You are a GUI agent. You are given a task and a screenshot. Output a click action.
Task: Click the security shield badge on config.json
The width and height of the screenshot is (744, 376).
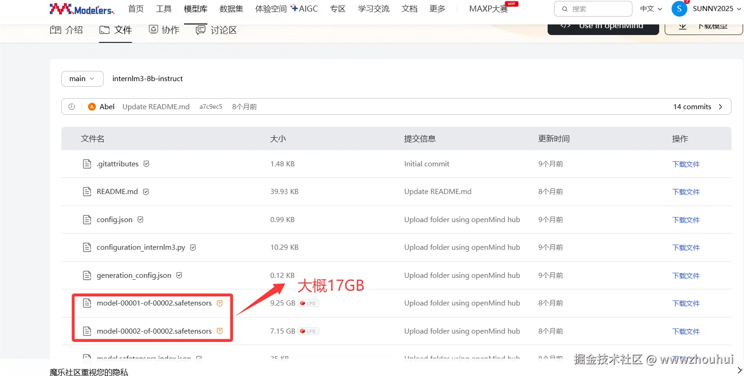[x=140, y=219]
